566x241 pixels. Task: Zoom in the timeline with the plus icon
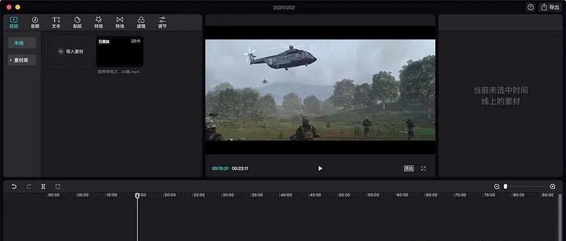(552, 187)
